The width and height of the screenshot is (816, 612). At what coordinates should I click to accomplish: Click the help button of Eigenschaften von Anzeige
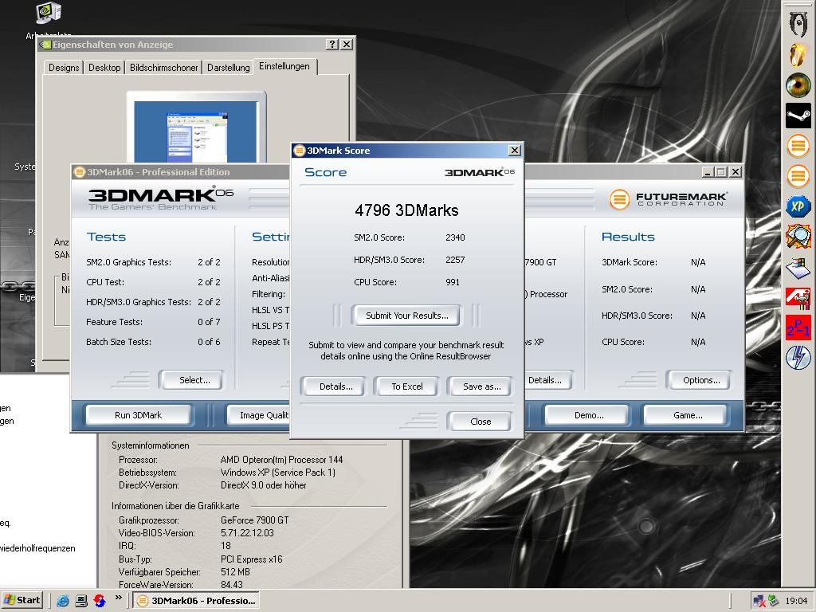click(x=332, y=45)
